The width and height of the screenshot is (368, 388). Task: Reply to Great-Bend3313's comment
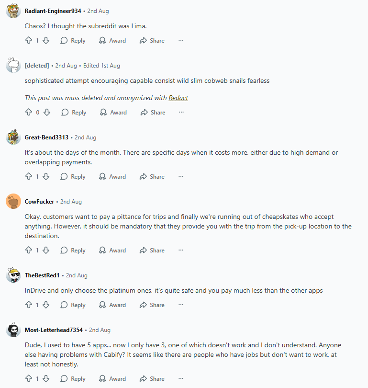tap(73, 177)
